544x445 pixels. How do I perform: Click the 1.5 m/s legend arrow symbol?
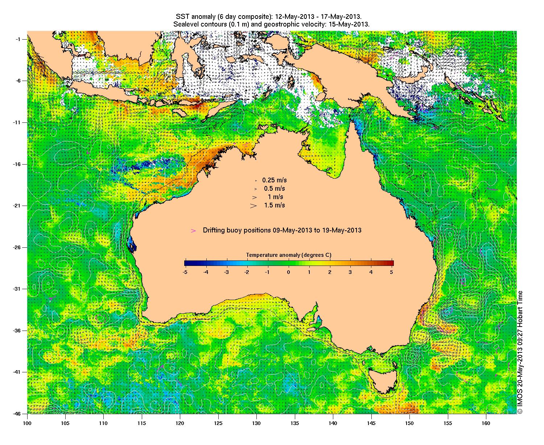click(x=253, y=206)
